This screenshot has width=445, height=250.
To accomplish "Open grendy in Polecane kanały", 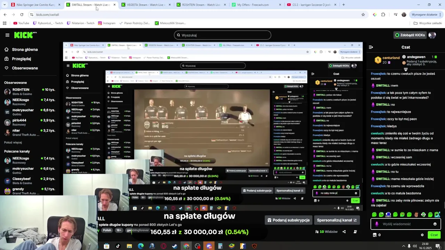I will 30,191.
